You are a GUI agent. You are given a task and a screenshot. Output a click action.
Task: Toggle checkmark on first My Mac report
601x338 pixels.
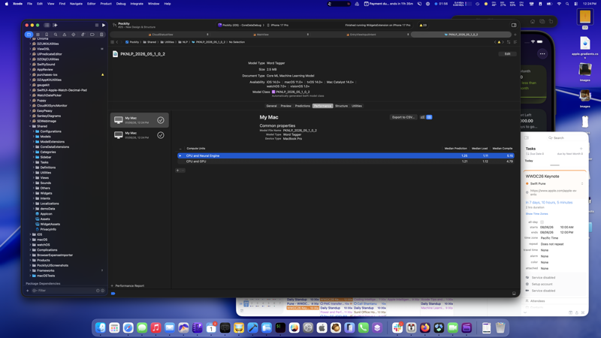click(161, 120)
